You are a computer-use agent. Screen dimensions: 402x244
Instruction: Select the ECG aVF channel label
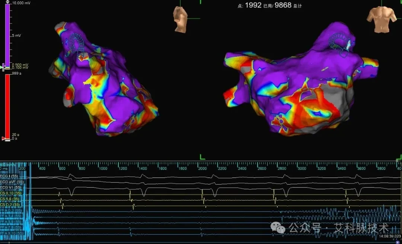click(12, 182)
